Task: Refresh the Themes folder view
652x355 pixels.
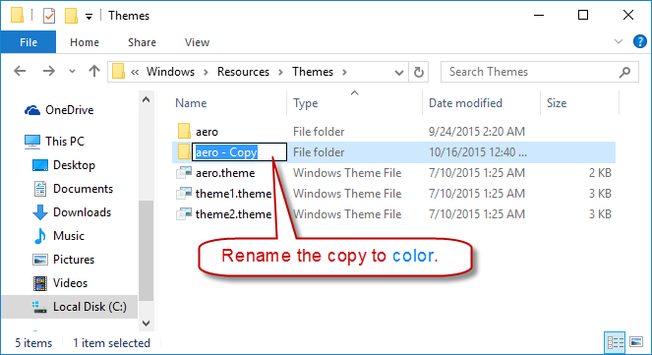Action: (x=419, y=72)
